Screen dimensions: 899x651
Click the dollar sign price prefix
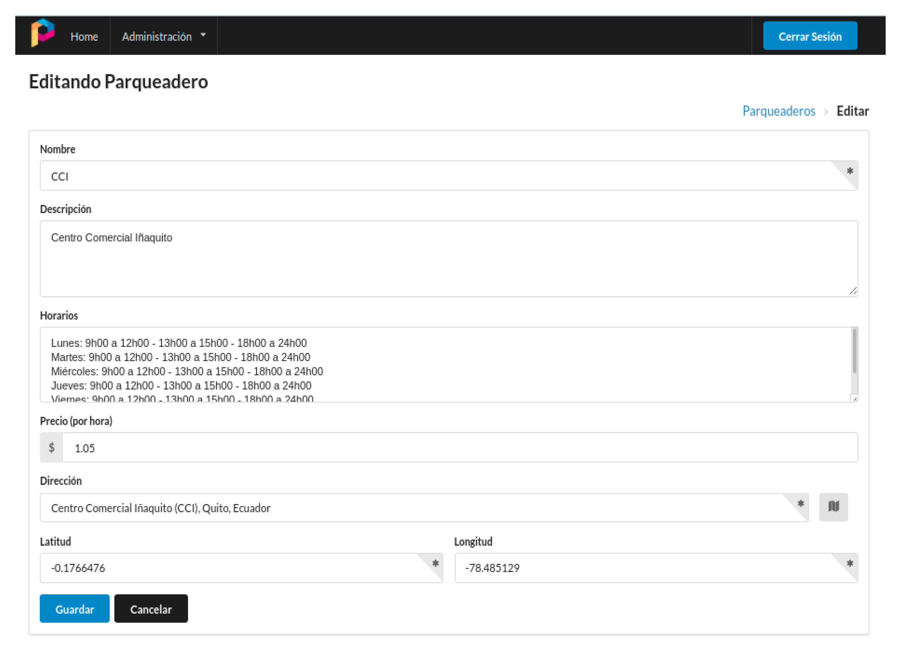pos(51,448)
